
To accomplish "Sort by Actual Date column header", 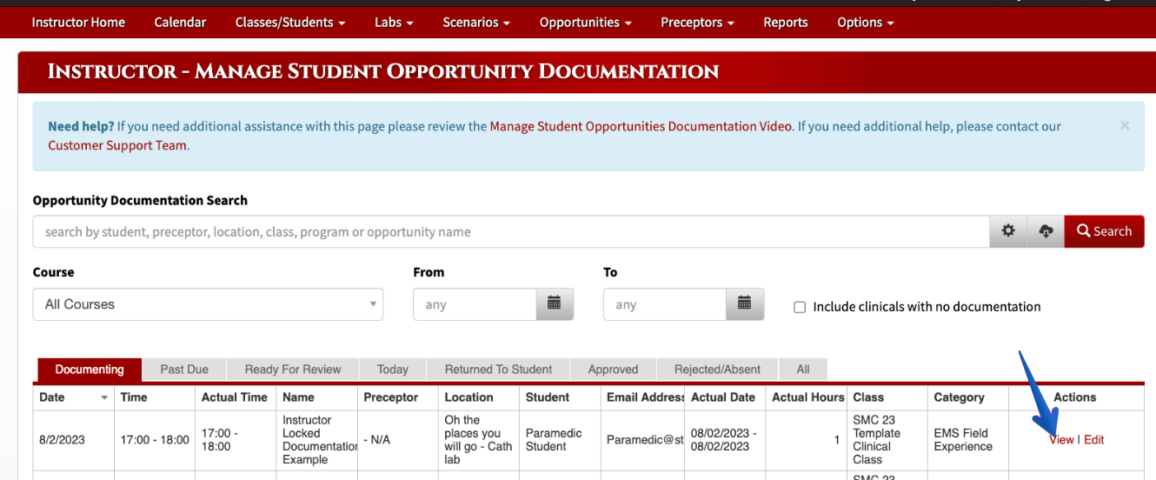I will 723,397.
